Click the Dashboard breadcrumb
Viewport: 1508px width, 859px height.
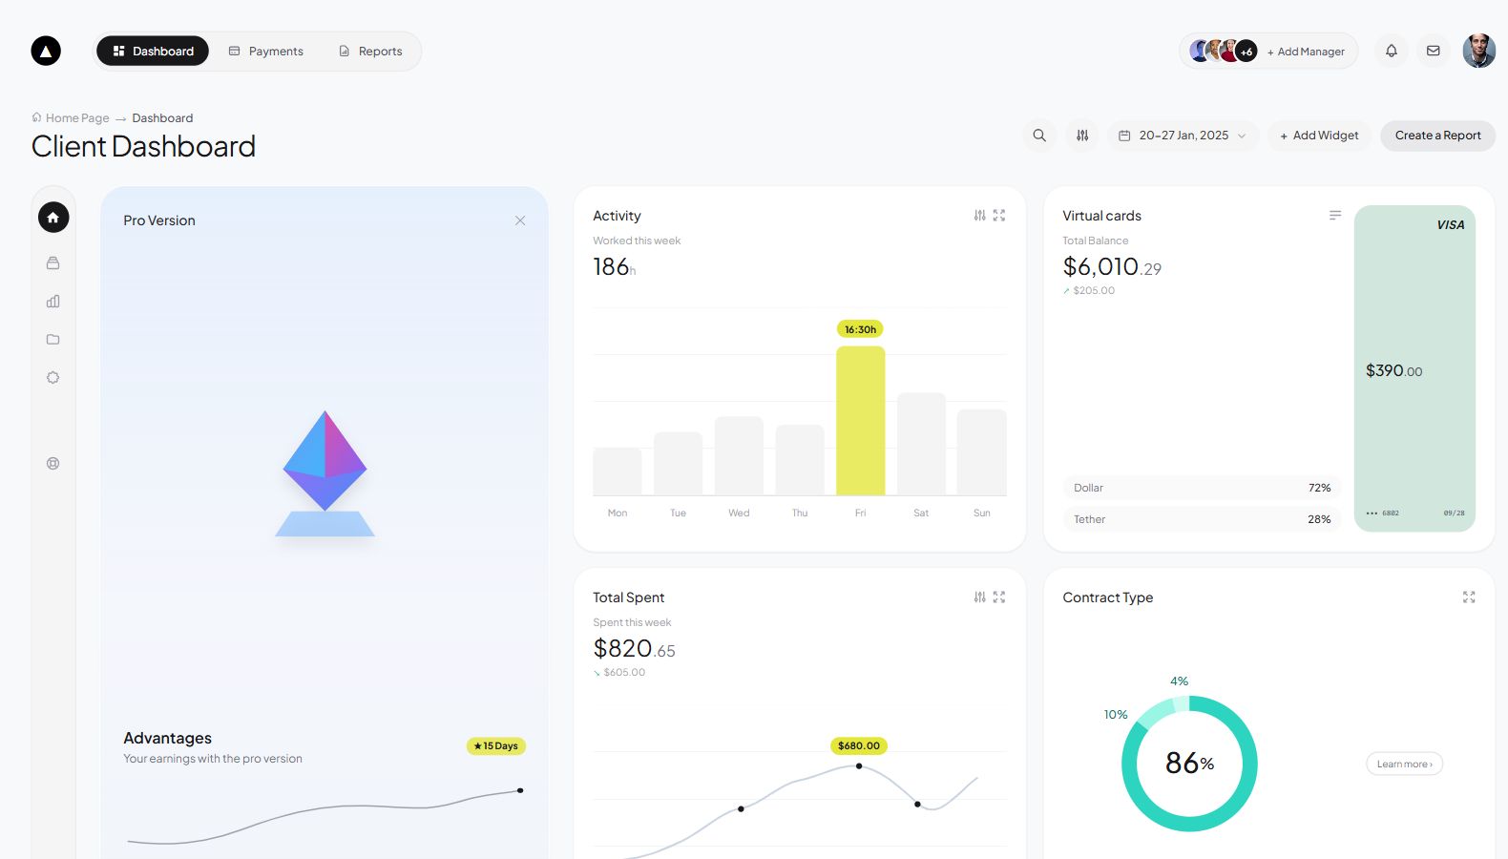162,118
